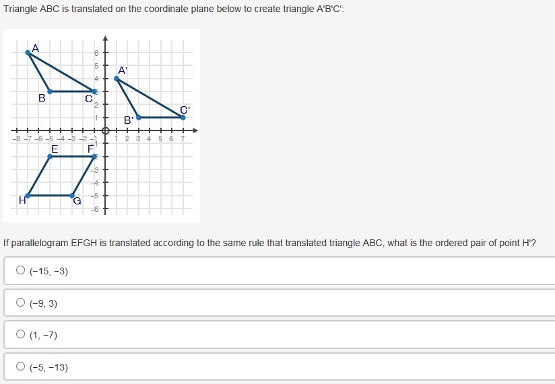Pick the (−5, −13) radio option

coord(20,367)
